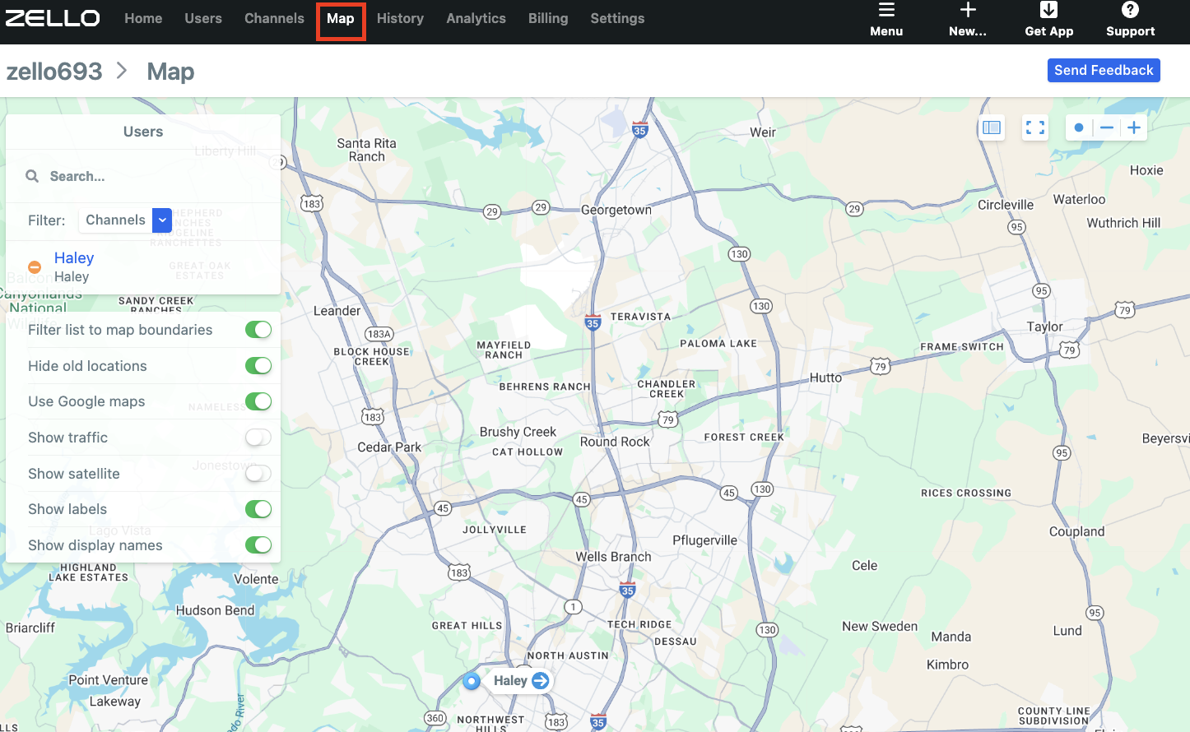This screenshot has height=732, width=1190.
Task: Click the Georgetown map label
Action: pyautogui.click(x=616, y=210)
